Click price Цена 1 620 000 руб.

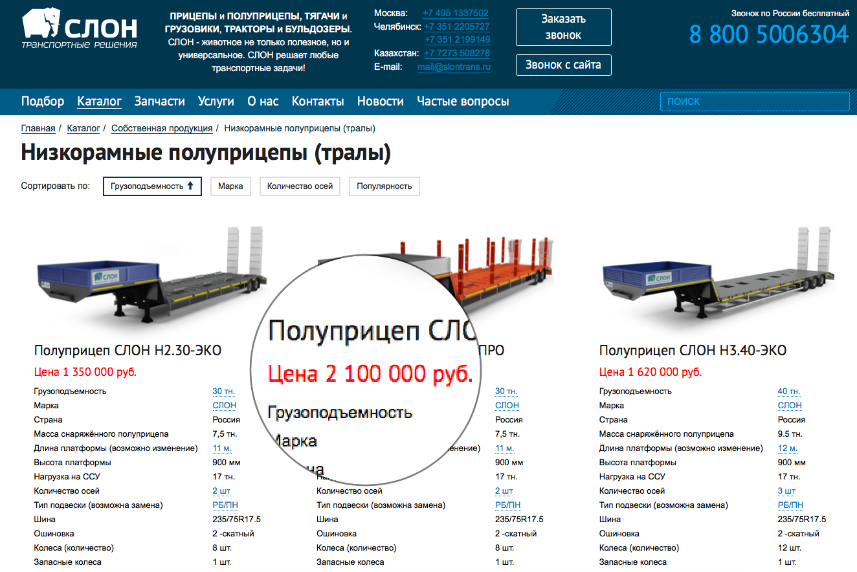point(651,372)
